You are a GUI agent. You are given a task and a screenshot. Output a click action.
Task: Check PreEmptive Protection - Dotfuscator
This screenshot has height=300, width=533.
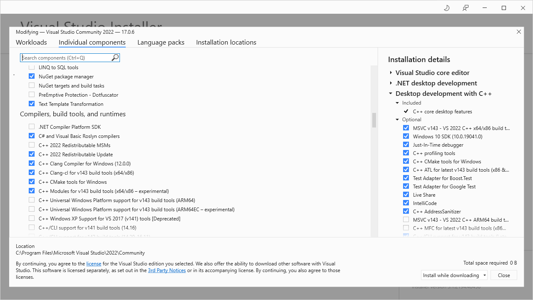coord(32,95)
